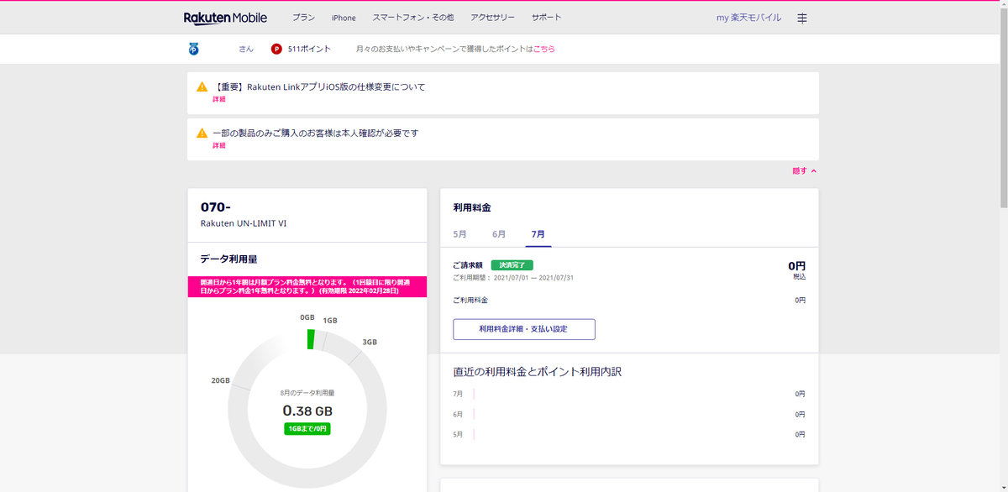Image resolution: width=1008 pixels, height=492 pixels.
Task: Click the 利用料金詳細・支払い設定 button
Action: tap(523, 329)
